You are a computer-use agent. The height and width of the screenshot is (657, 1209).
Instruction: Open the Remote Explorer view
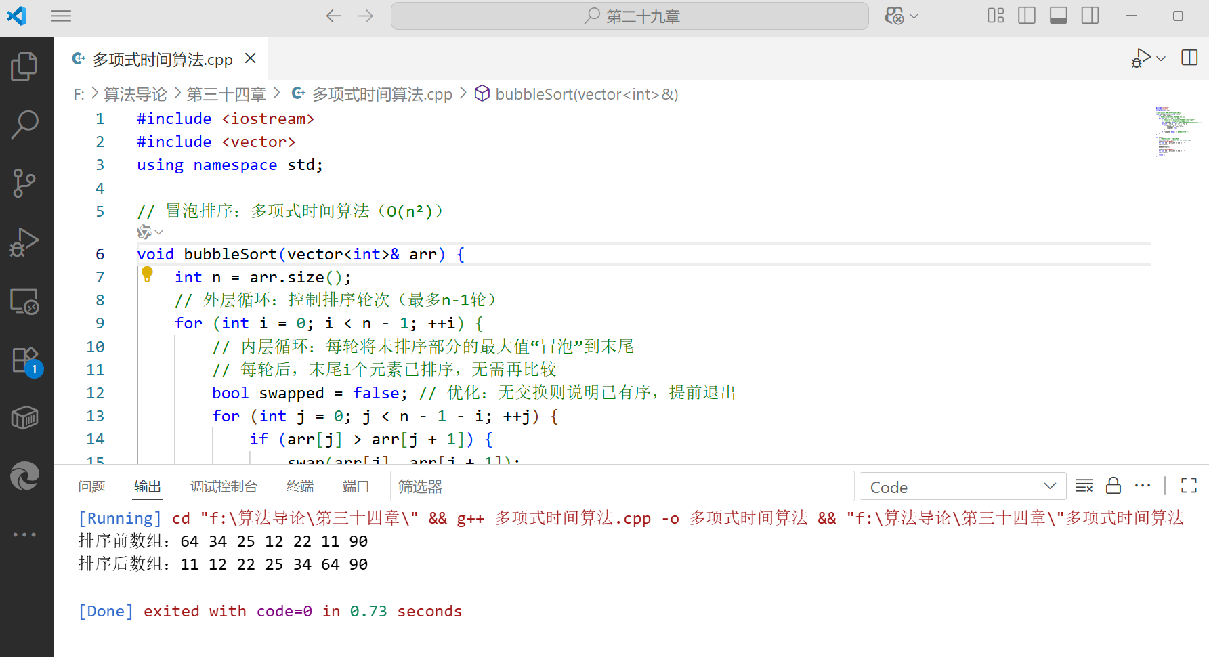(24, 301)
